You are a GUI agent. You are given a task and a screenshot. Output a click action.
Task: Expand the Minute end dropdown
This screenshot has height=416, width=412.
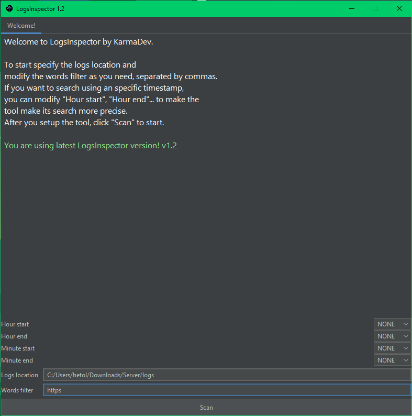click(392, 360)
